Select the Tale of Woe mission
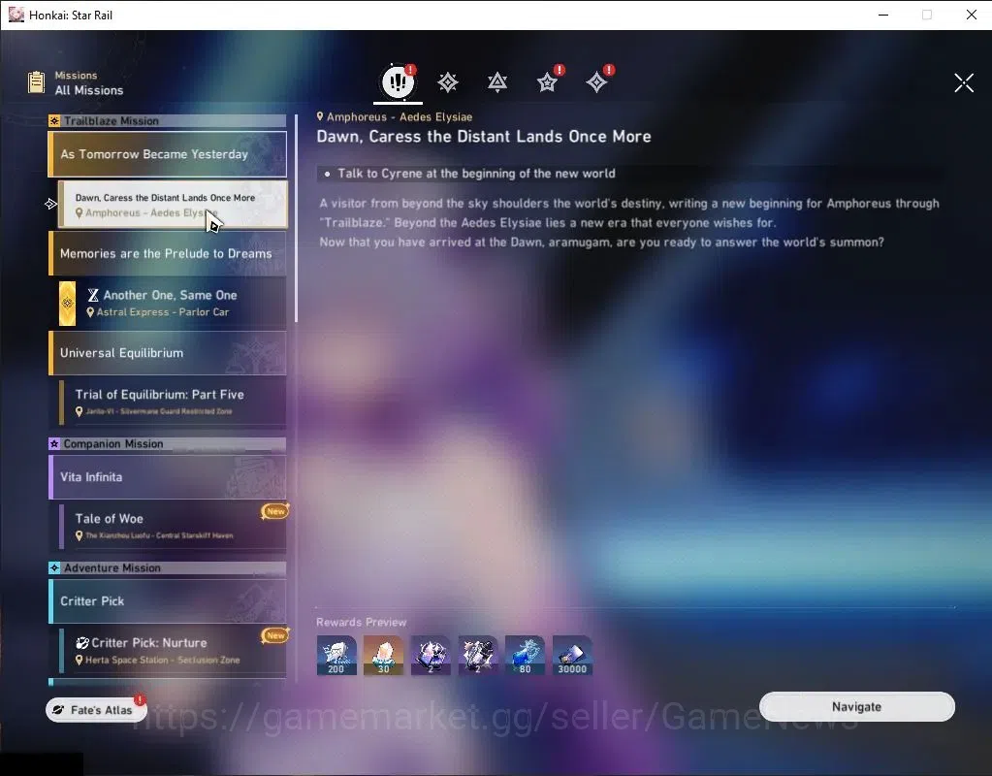 coord(172,526)
